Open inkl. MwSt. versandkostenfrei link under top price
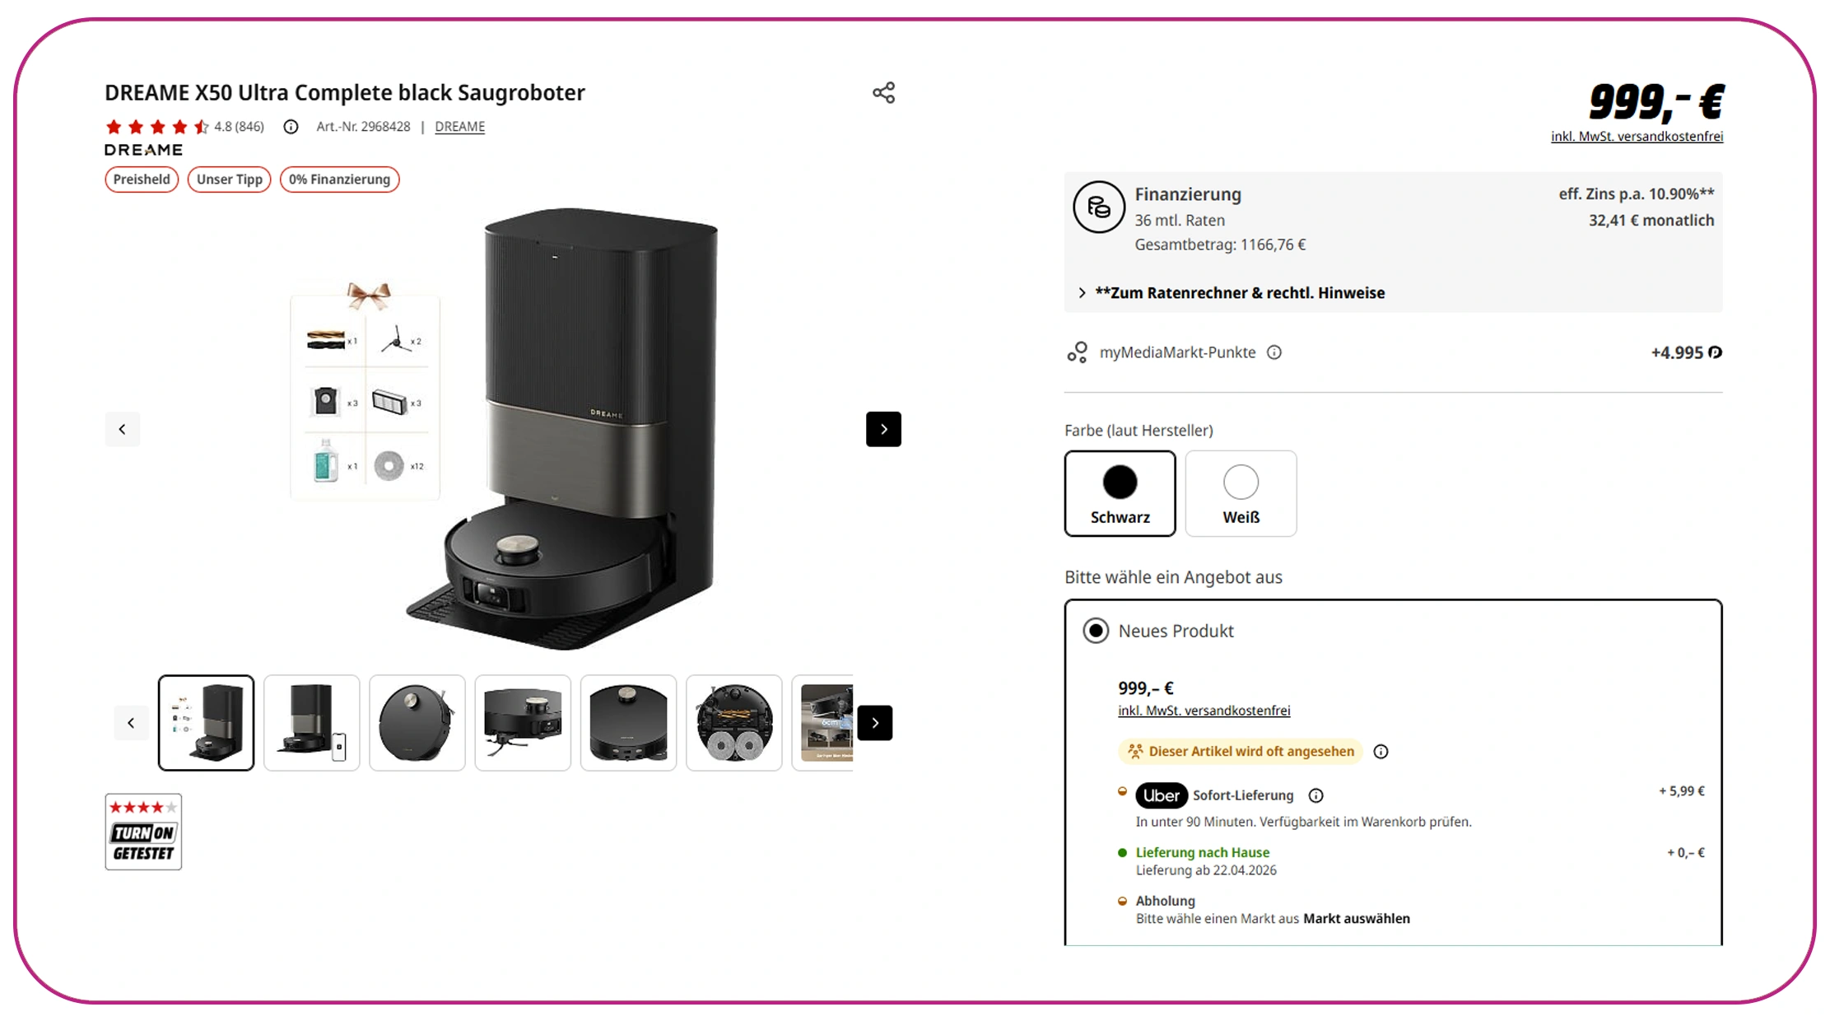The image size is (1830, 1021). coord(1637,137)
